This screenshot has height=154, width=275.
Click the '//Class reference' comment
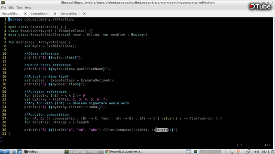[x=41, y=53]
